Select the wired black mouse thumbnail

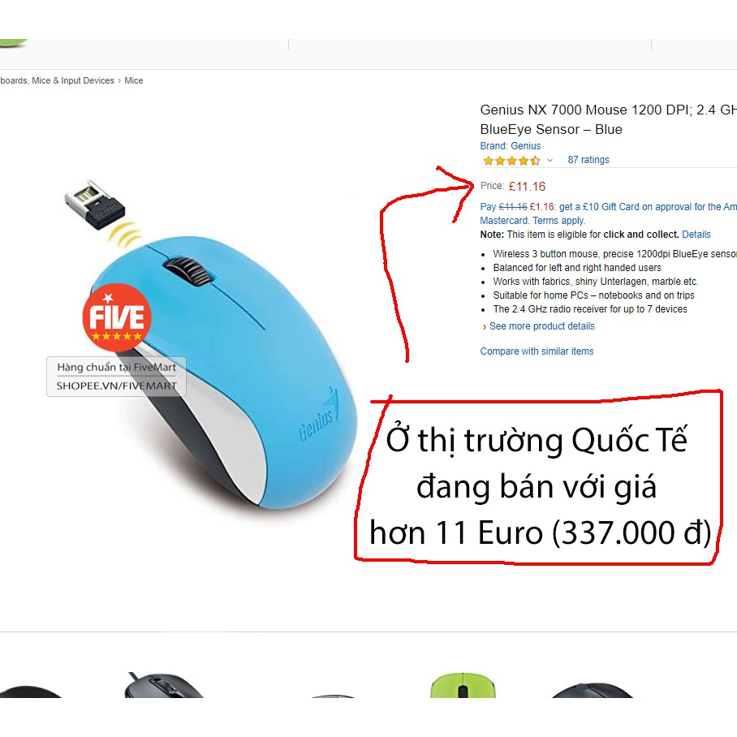(x=162, y=685)
